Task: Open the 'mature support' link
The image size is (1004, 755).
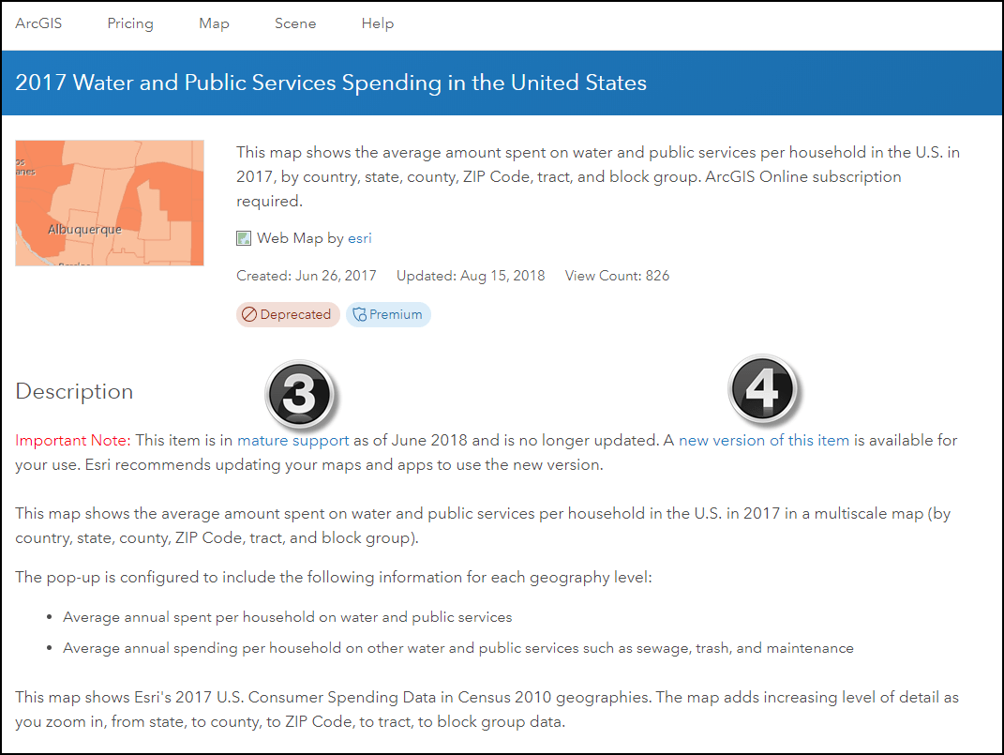Action: (x=293, y=440)
